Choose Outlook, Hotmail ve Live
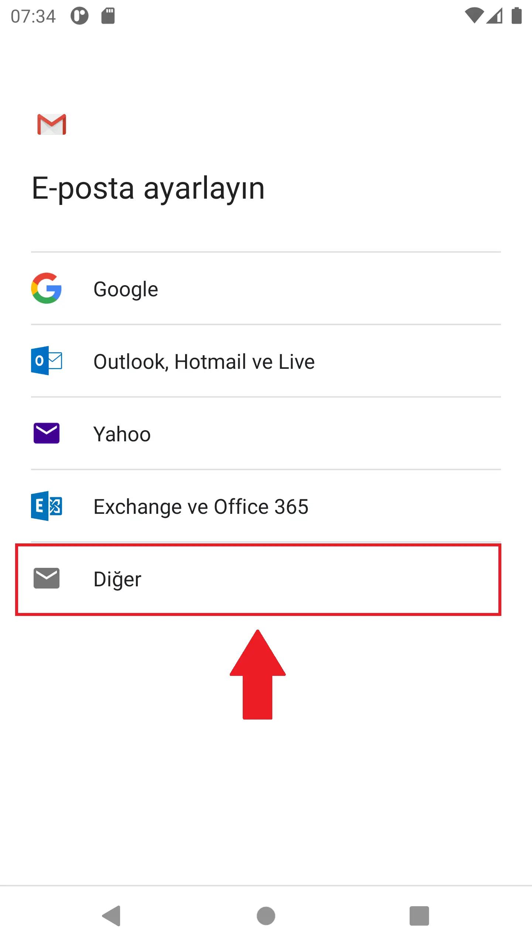This screenshot has width=532, height=947. (x=266, y=361)
